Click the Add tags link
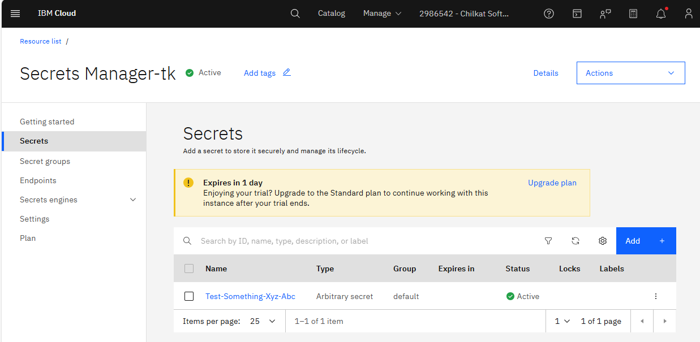The width and height of the screenshot is (700, 342). click(x=260, y=73)
